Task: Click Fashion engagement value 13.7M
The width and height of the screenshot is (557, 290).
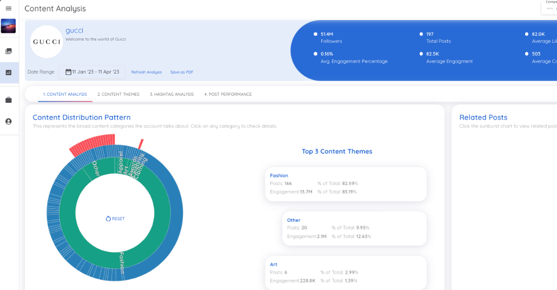Action: 306,192
